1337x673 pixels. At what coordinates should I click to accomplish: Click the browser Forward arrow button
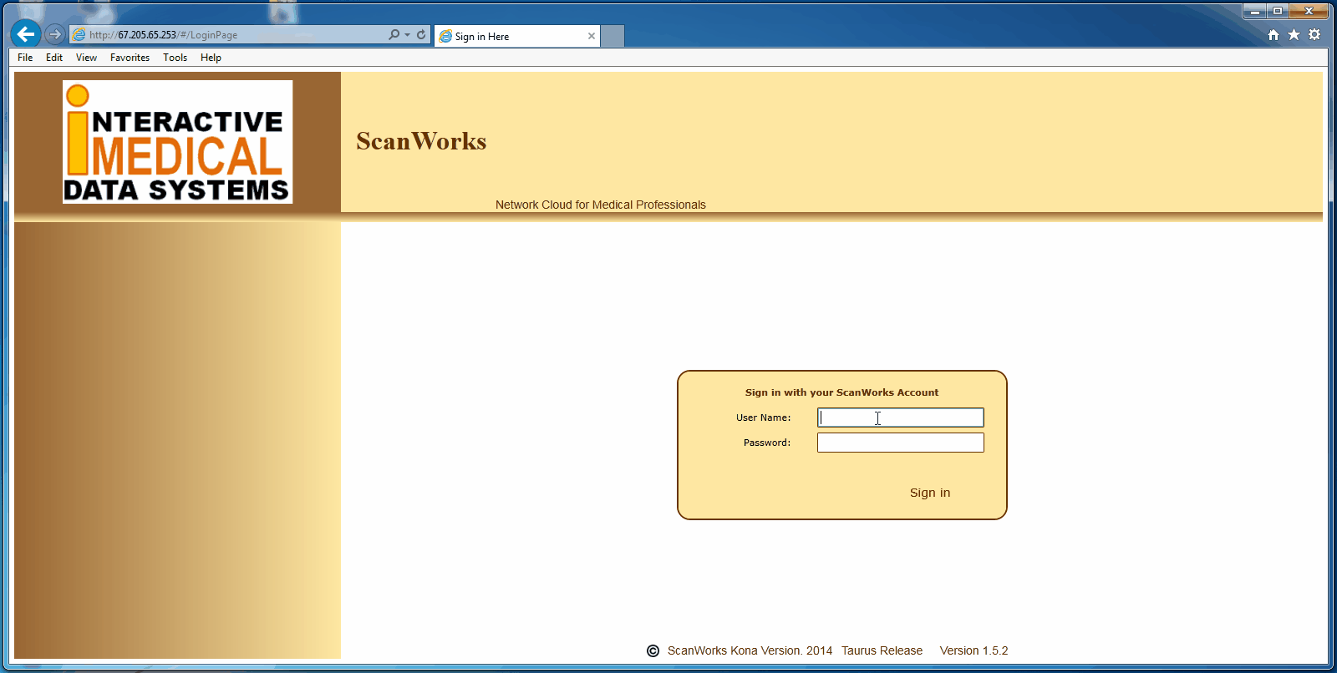[55, 34]
